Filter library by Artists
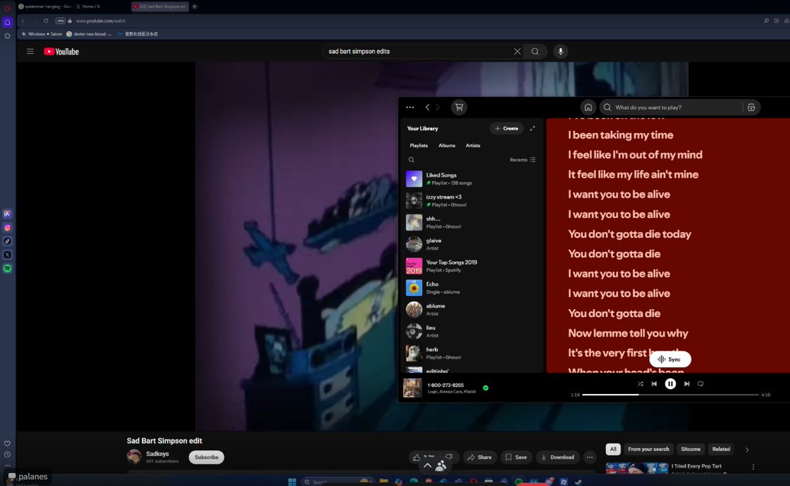The image size is (790, 486). coord(473,145)
